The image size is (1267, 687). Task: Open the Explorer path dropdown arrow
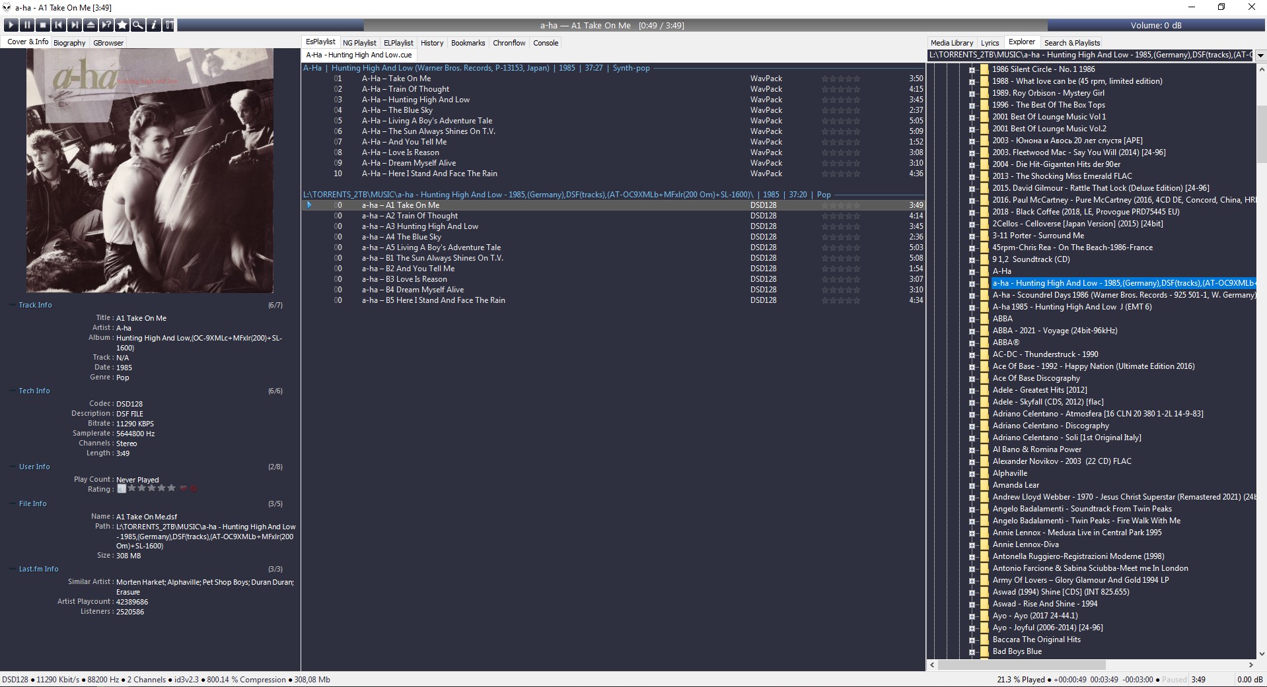[1260, 55]
